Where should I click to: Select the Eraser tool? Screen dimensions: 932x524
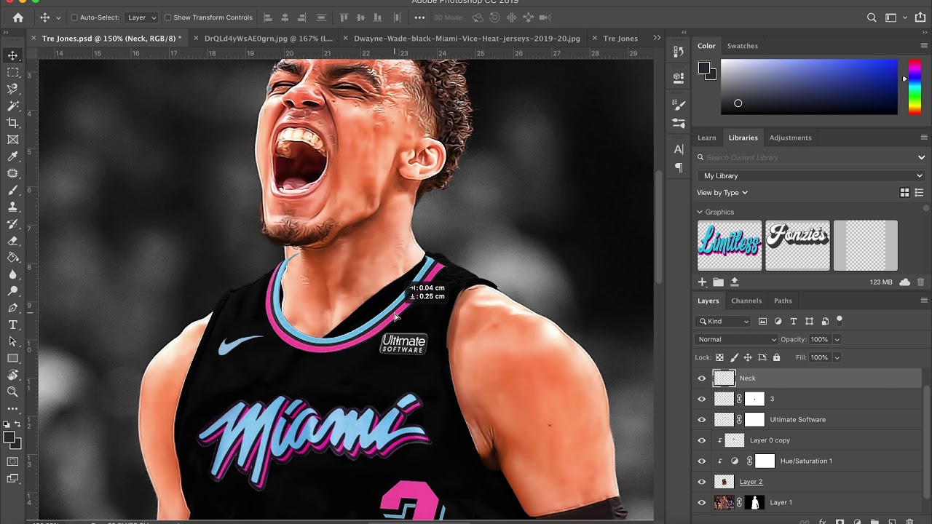pos(12,240)
